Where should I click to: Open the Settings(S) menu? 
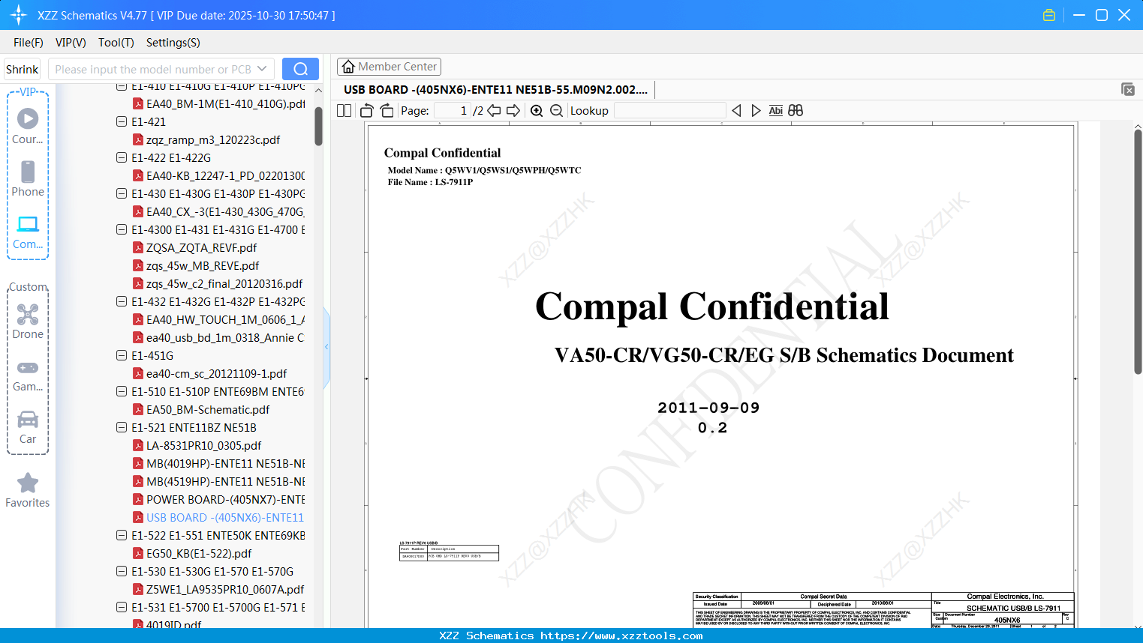173,43
